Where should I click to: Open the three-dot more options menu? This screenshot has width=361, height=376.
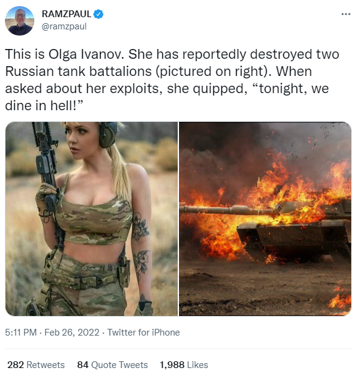click(346, 14)
